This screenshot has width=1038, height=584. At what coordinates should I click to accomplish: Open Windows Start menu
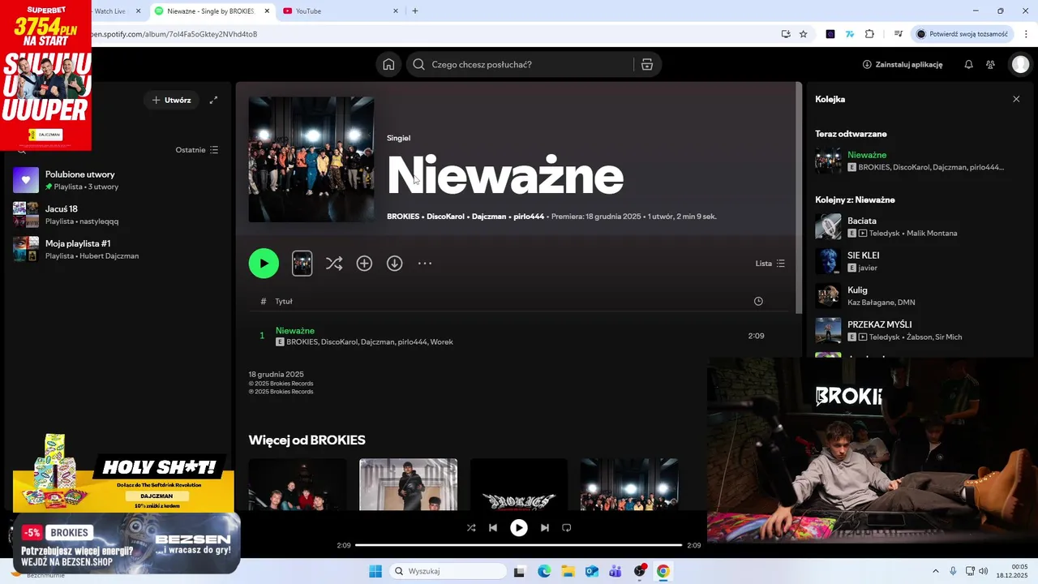(375, 571)
